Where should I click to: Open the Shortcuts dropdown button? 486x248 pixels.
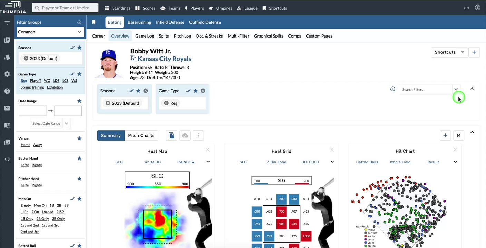tap(450, 52)
